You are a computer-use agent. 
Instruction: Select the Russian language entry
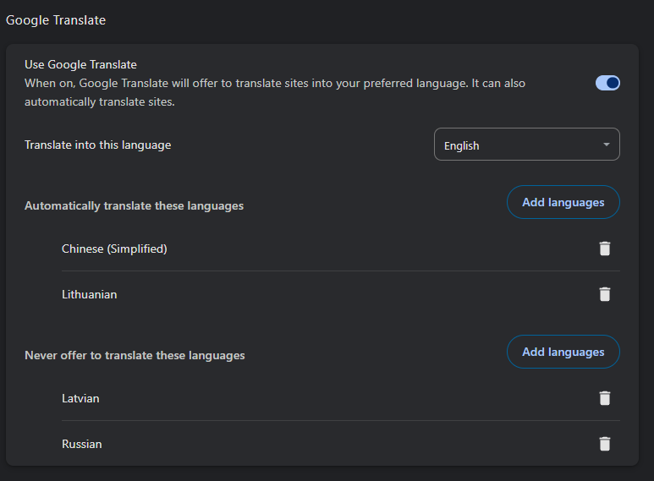[x=82, y=445]
